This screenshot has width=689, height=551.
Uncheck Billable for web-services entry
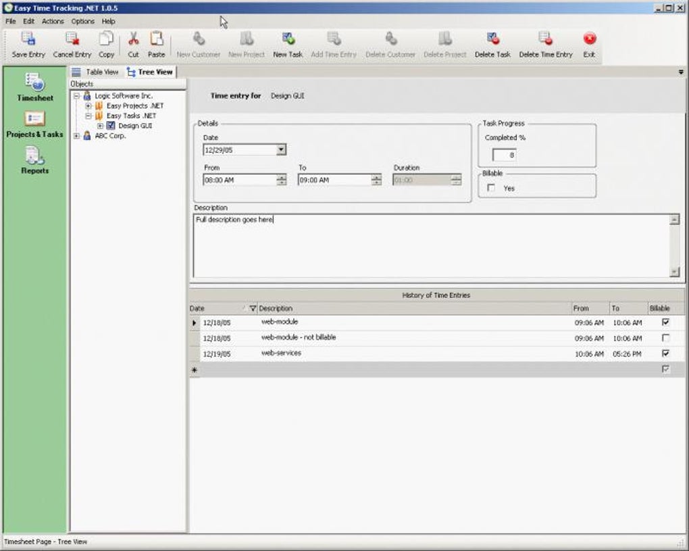pos(666,353)
